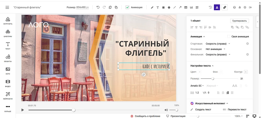This screenshot has width=261, height=118.
Task: Open version history
Action: pos(210,7)
